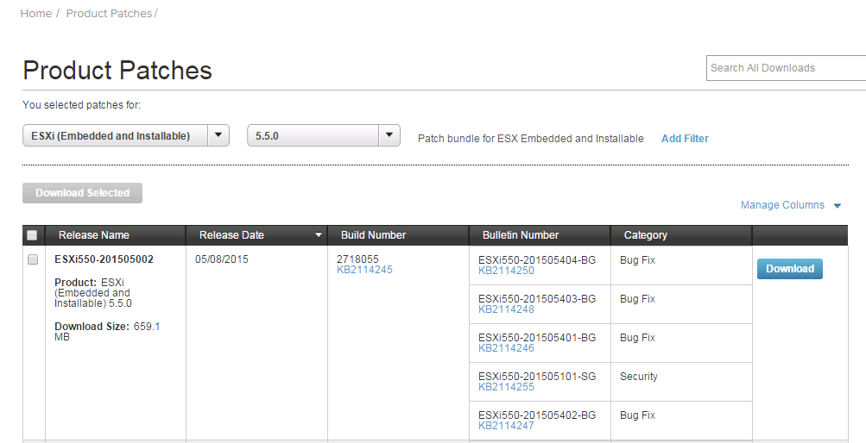Click the Manage Columns arrow icon
This screenshot has height=443, width=866.
tap(838, 205)
